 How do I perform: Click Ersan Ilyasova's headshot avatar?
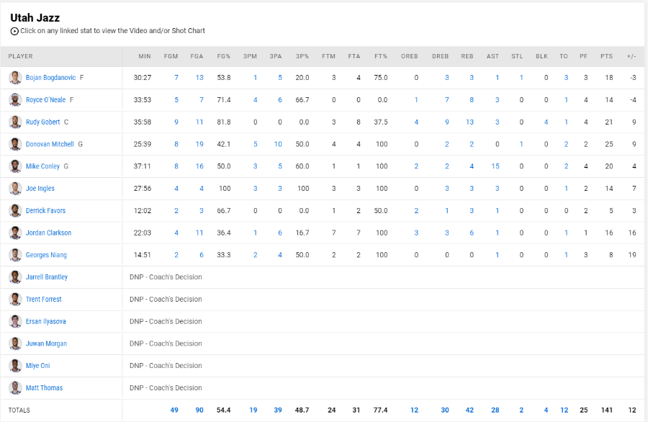[15, 321]
